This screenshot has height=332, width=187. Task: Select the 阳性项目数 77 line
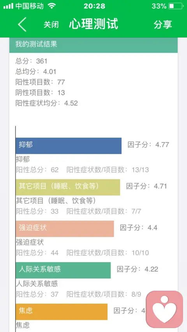point(40,82)
